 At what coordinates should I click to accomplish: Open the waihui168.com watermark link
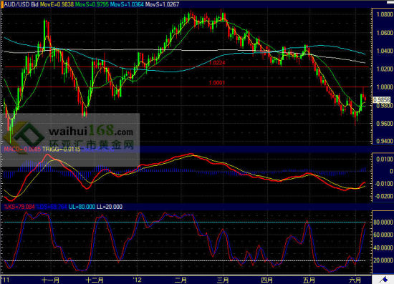91,131
